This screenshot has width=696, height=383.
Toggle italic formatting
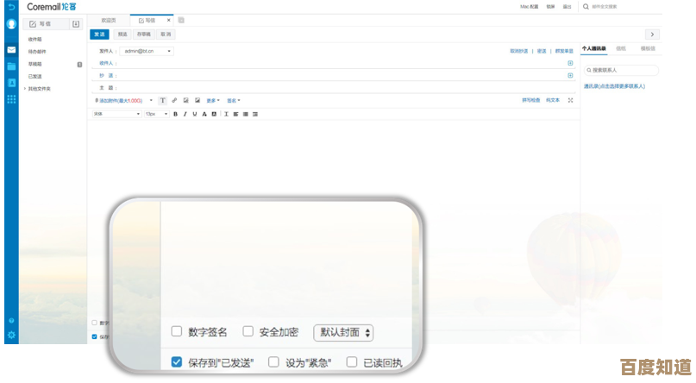185,114
